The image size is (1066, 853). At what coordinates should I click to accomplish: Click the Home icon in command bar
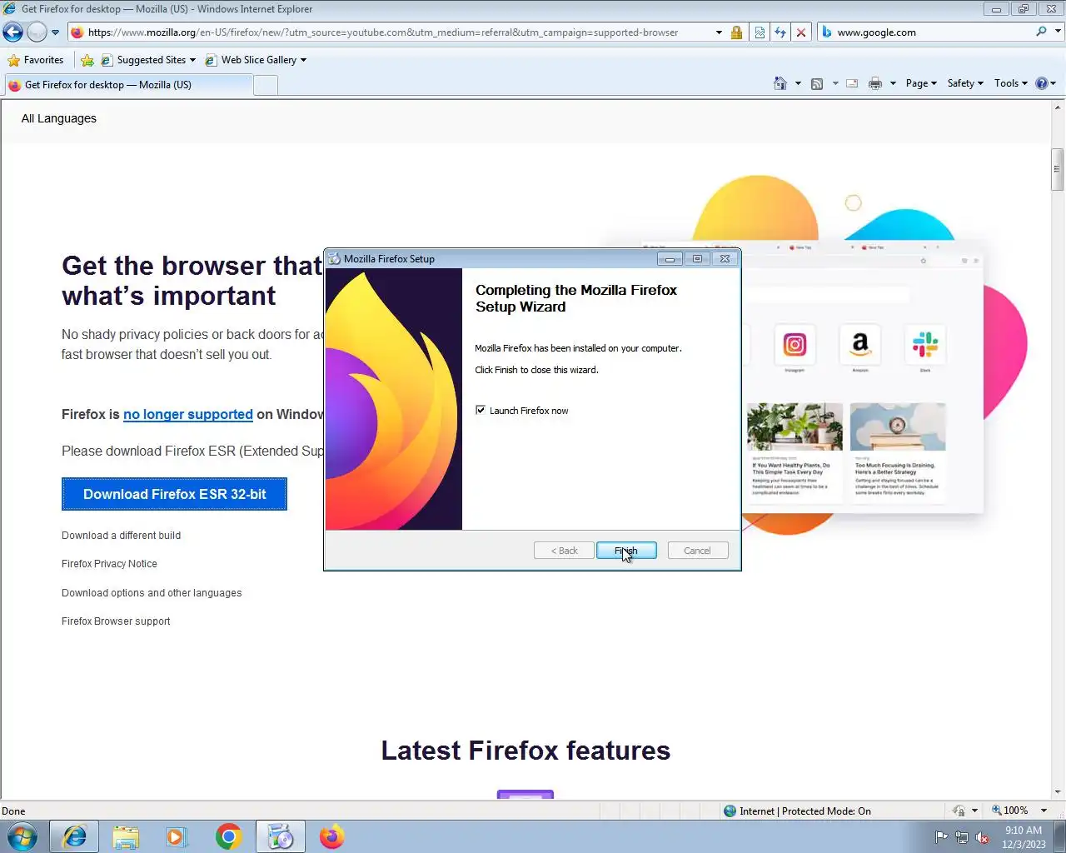click(x=780, y=83)
